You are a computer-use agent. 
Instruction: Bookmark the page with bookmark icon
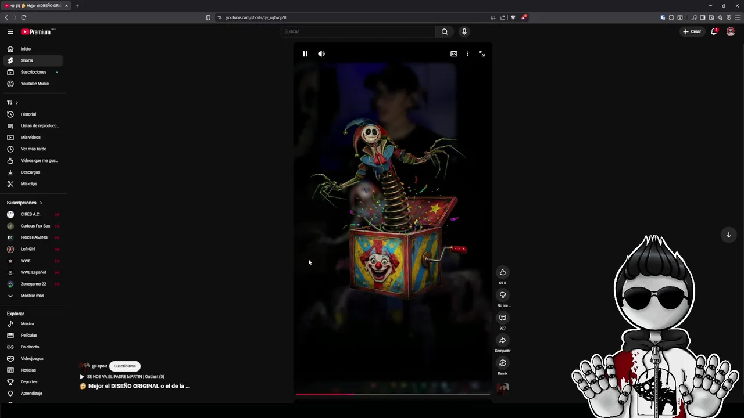click(x=208, y=17)
